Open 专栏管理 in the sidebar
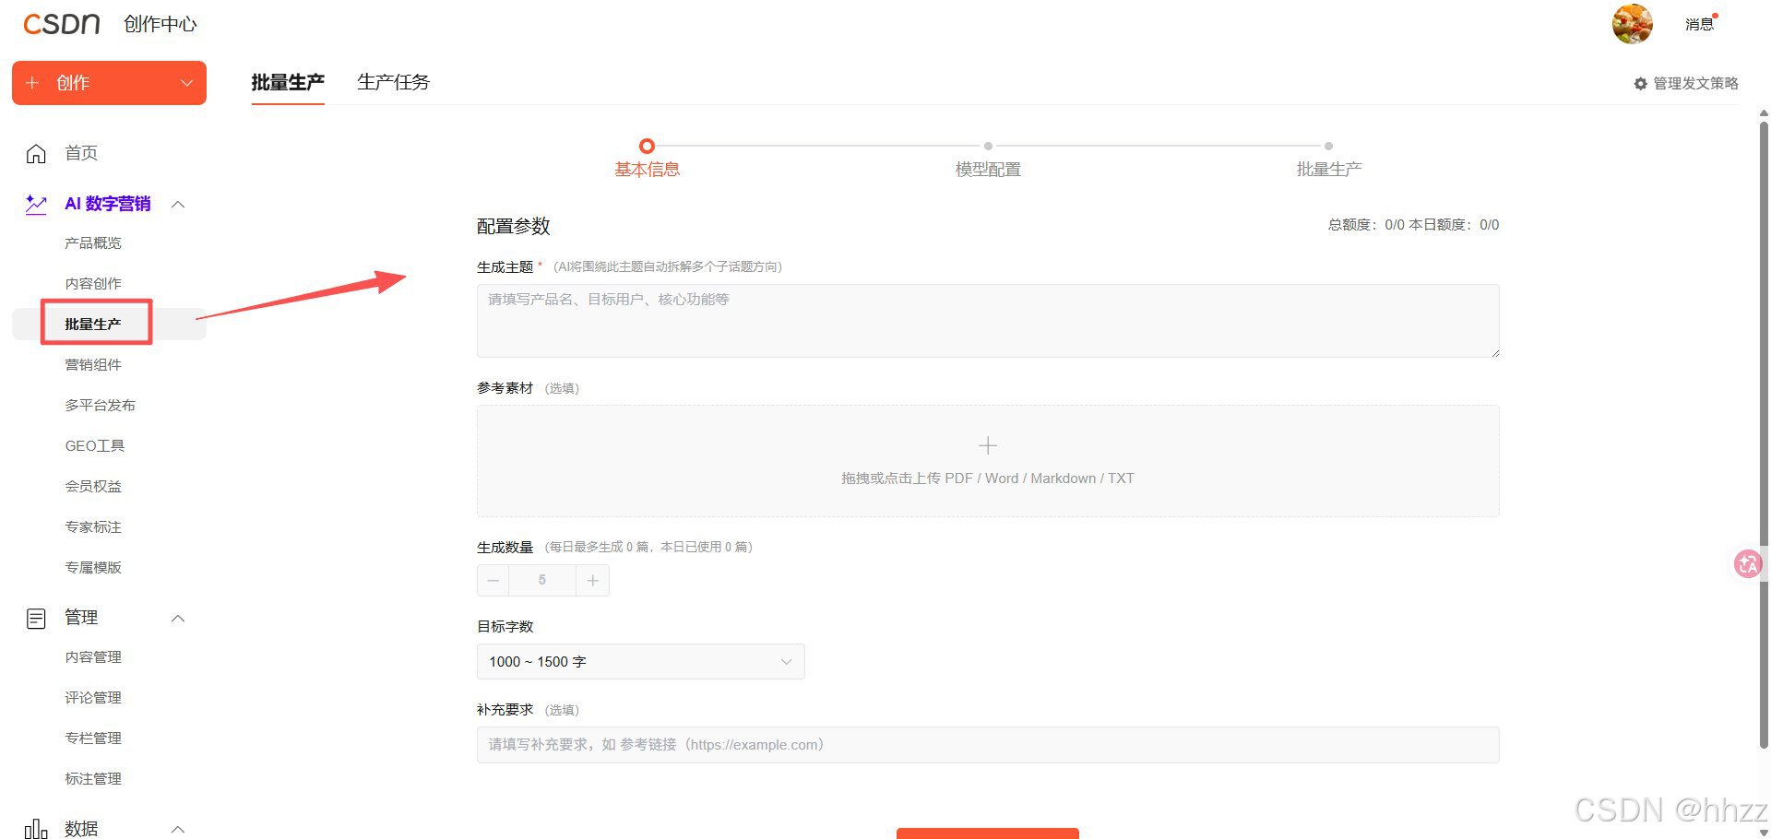Screen dimensions: 1771x839 pos(93,739)
